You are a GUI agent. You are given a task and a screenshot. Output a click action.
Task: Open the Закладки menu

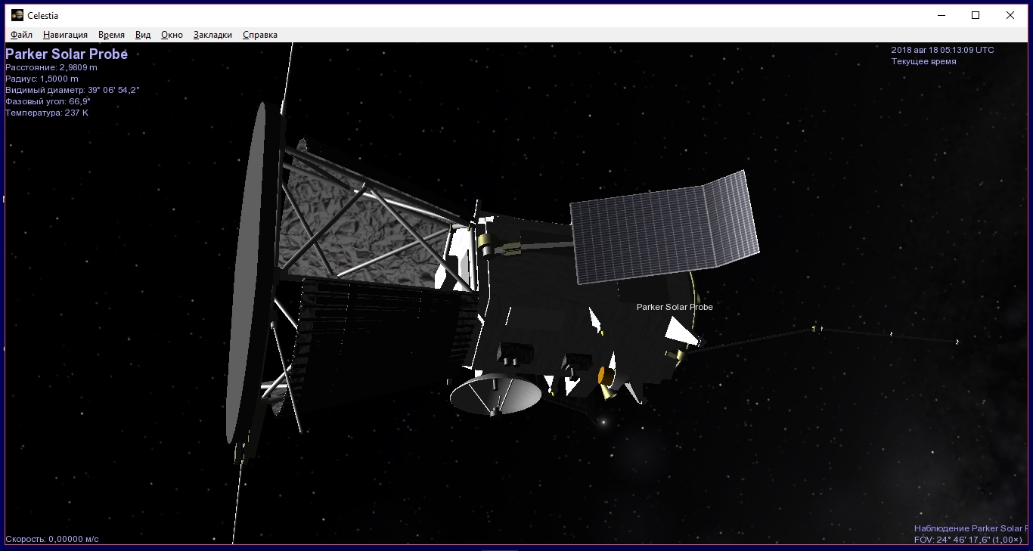212,35
